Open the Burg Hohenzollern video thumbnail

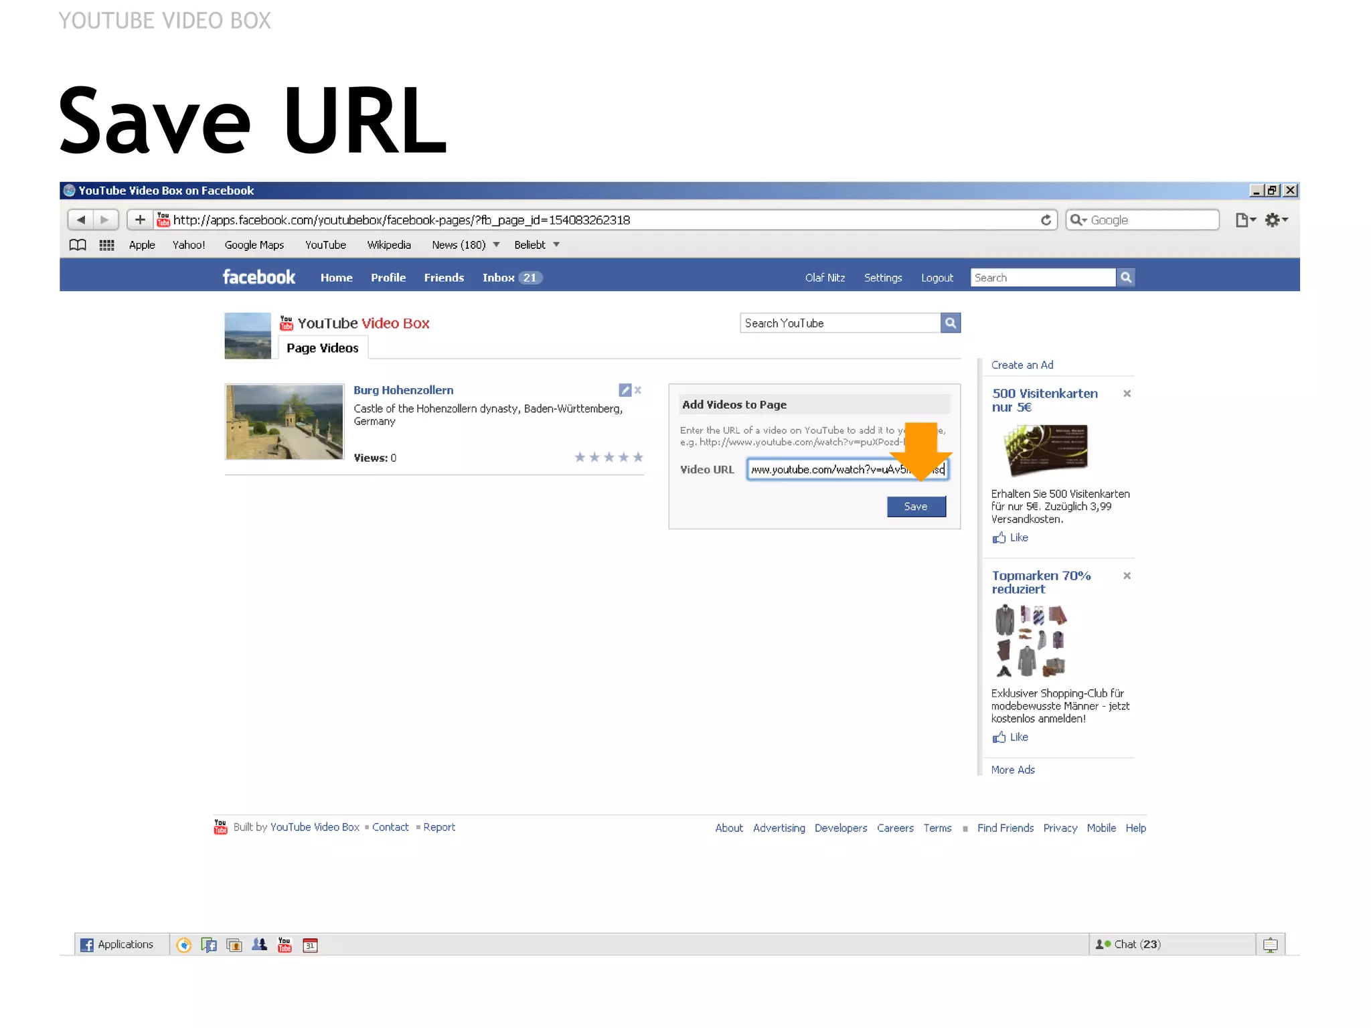pyautogui.click(x=285, y=422)
